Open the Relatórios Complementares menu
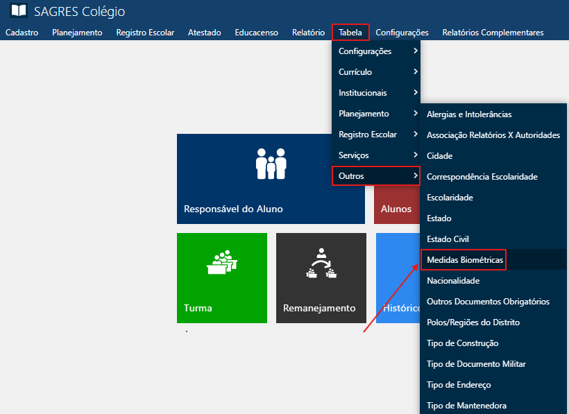Image resolution: width=569 pixels, height=414 pixels. pyautogui.click(x=493, y=33)
